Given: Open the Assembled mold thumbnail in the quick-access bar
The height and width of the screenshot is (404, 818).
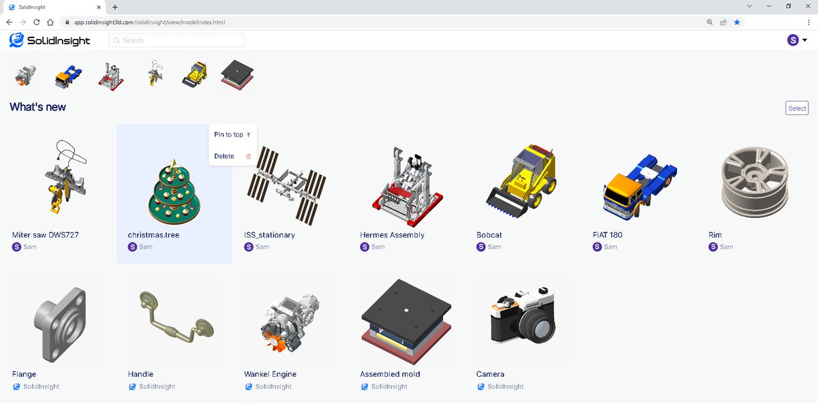Looking at the screenshot, I should [237, 75].
